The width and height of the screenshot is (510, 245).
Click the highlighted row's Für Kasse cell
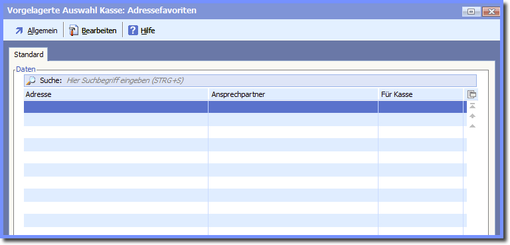421,107
